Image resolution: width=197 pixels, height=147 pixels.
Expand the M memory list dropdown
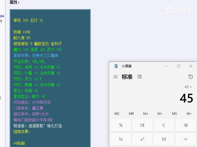pos(189,114)
